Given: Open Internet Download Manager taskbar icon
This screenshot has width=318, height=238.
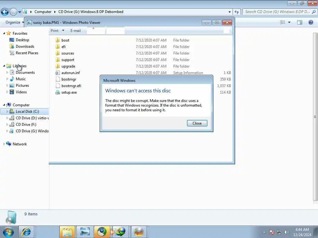Looking at the screenshot, I should [x=120, y=232].
